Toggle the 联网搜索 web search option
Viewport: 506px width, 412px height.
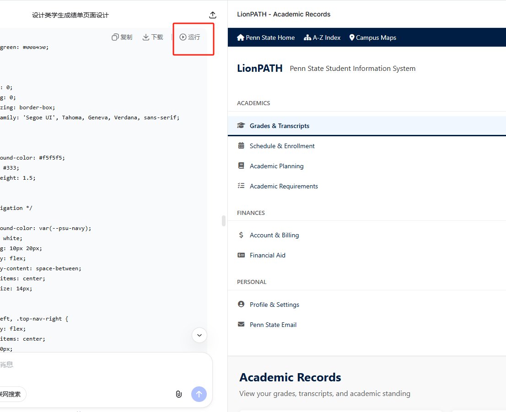pos(11,394)
